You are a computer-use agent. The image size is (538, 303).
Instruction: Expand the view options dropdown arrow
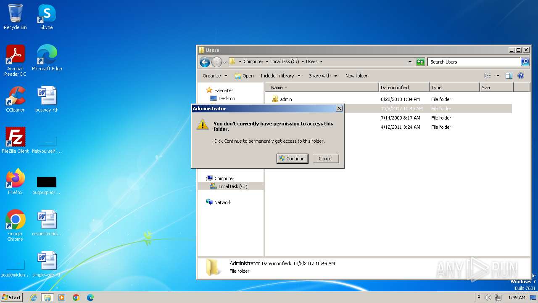[498, 76]
